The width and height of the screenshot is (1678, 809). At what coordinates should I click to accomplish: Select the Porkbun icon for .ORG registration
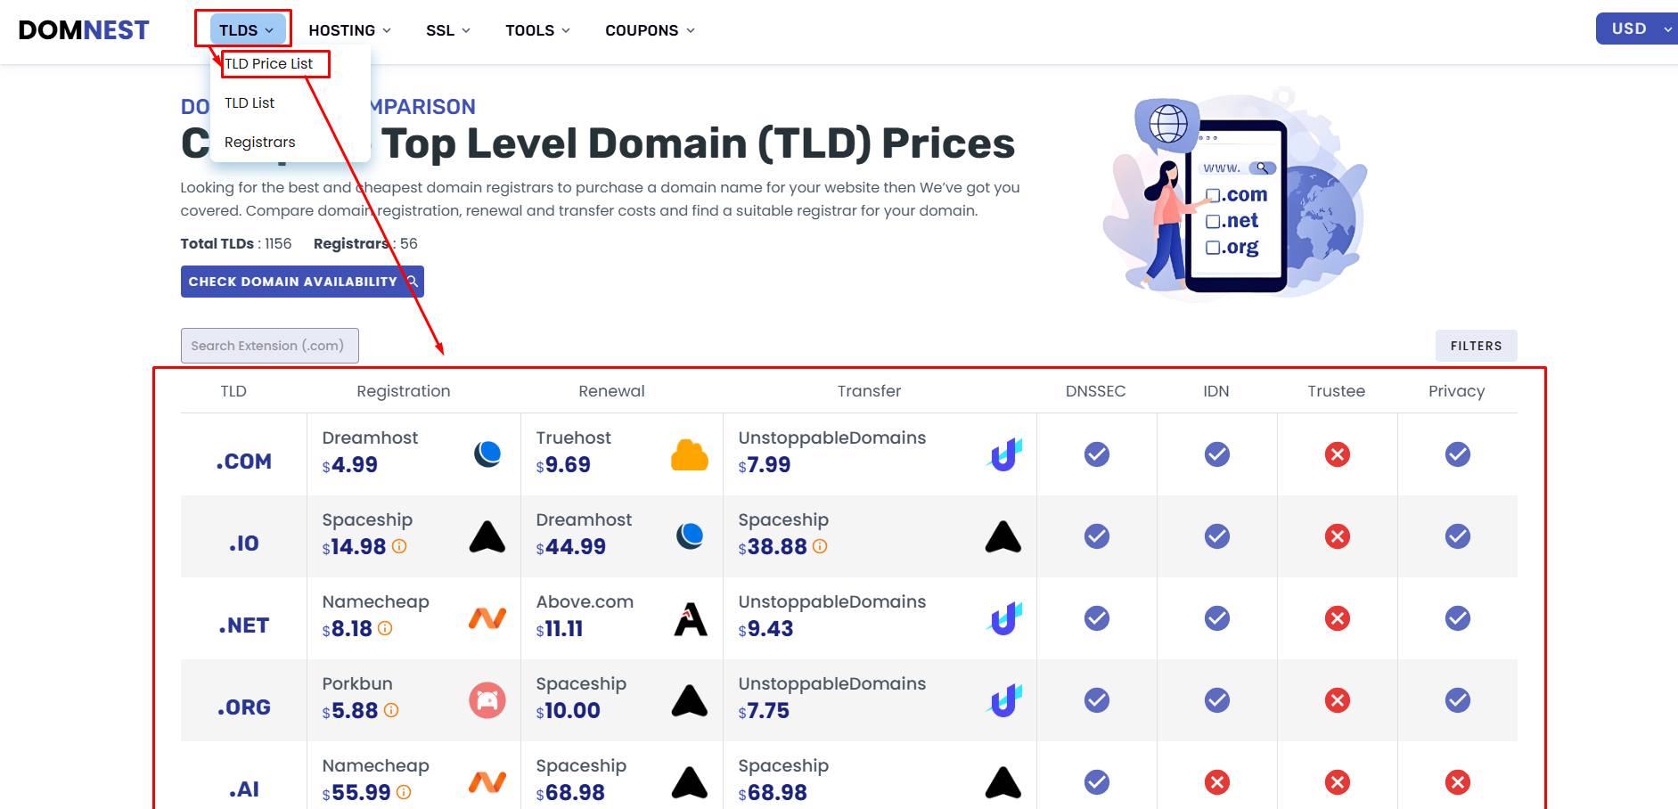click(487, 700)
